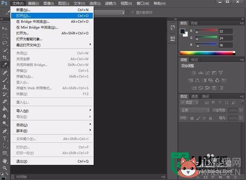Open the 时间轴 tab at the bottom
The width and height of the screenshot is (246, 180).
pos(21,177)
